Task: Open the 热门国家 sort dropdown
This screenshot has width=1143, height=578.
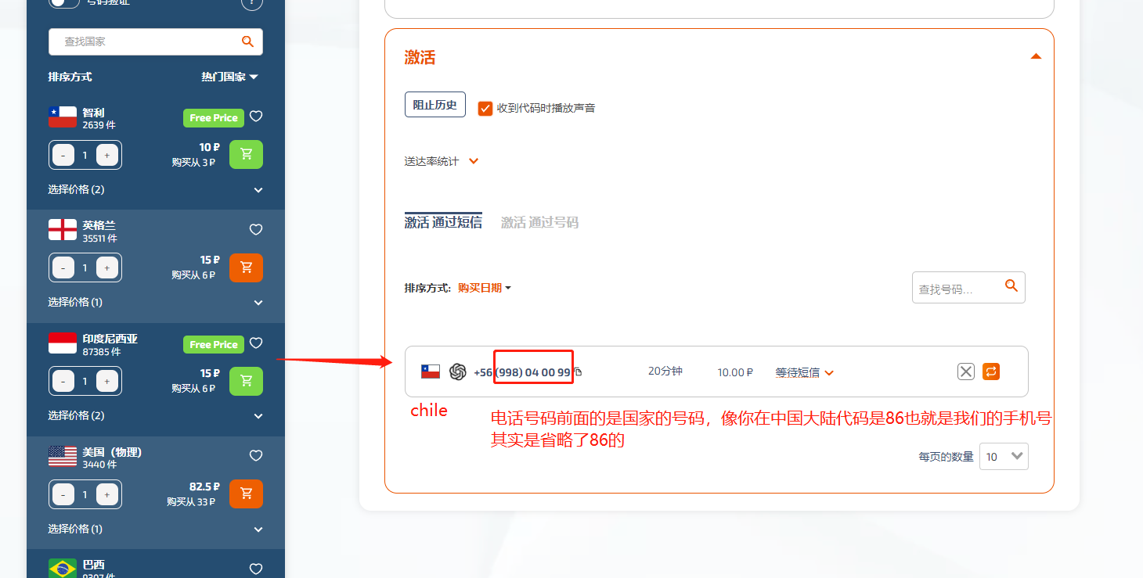Action: 229,77
